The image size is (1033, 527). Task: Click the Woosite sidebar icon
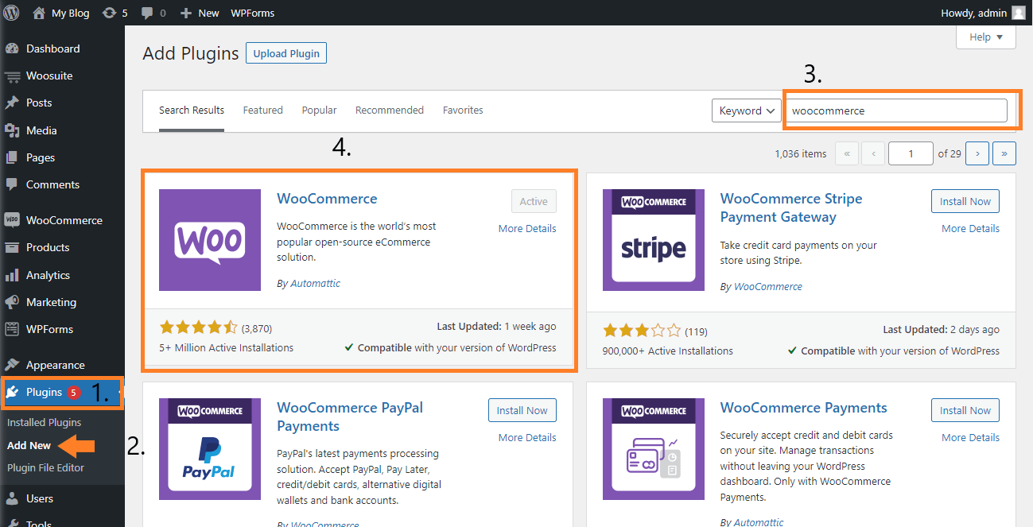(x=12, y=76)
